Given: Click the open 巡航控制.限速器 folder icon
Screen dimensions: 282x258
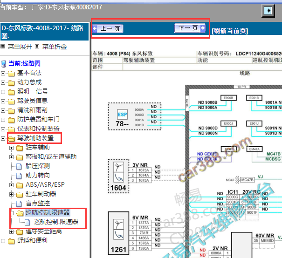Looking at the screenshot, I should (x=20, y=213).
